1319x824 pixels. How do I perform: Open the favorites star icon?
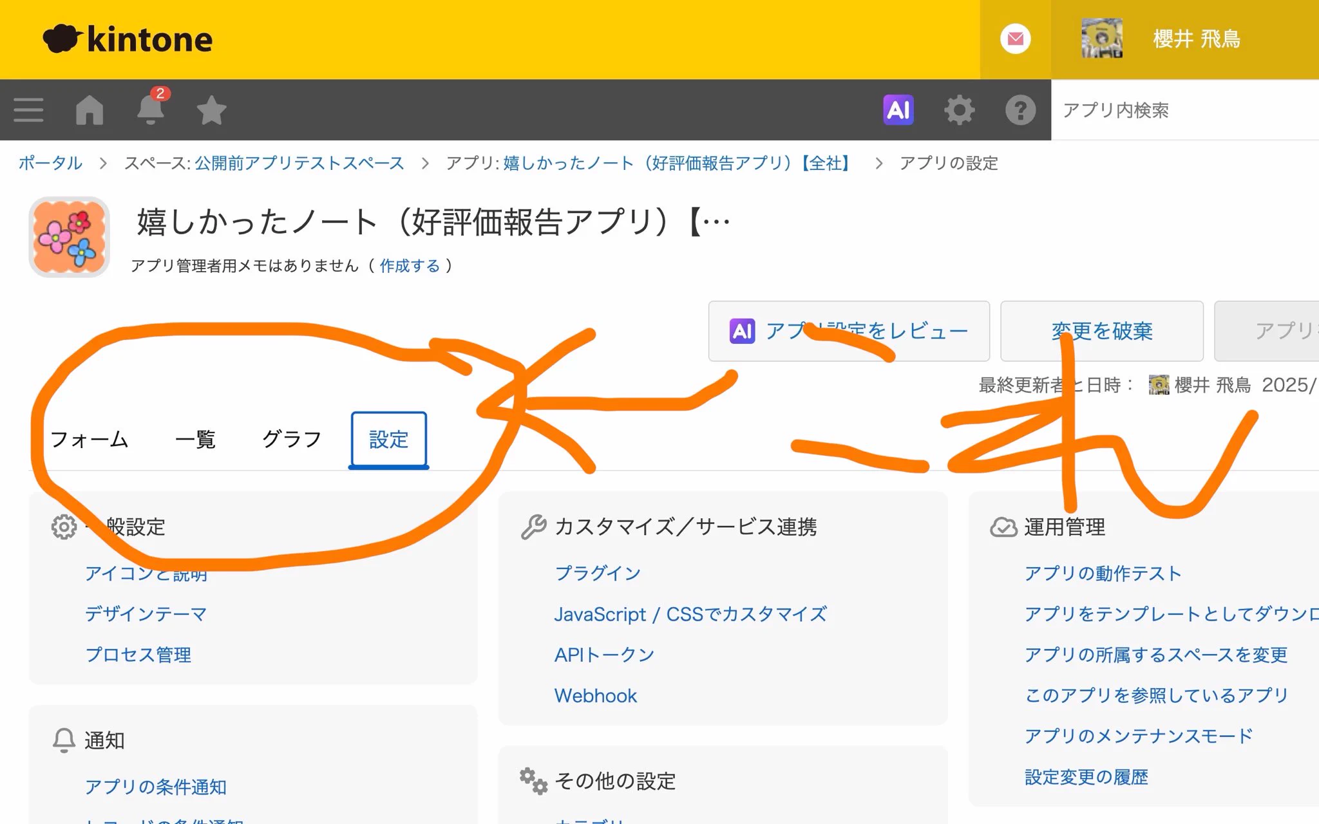pyautogui.click(x=211, y=110)
